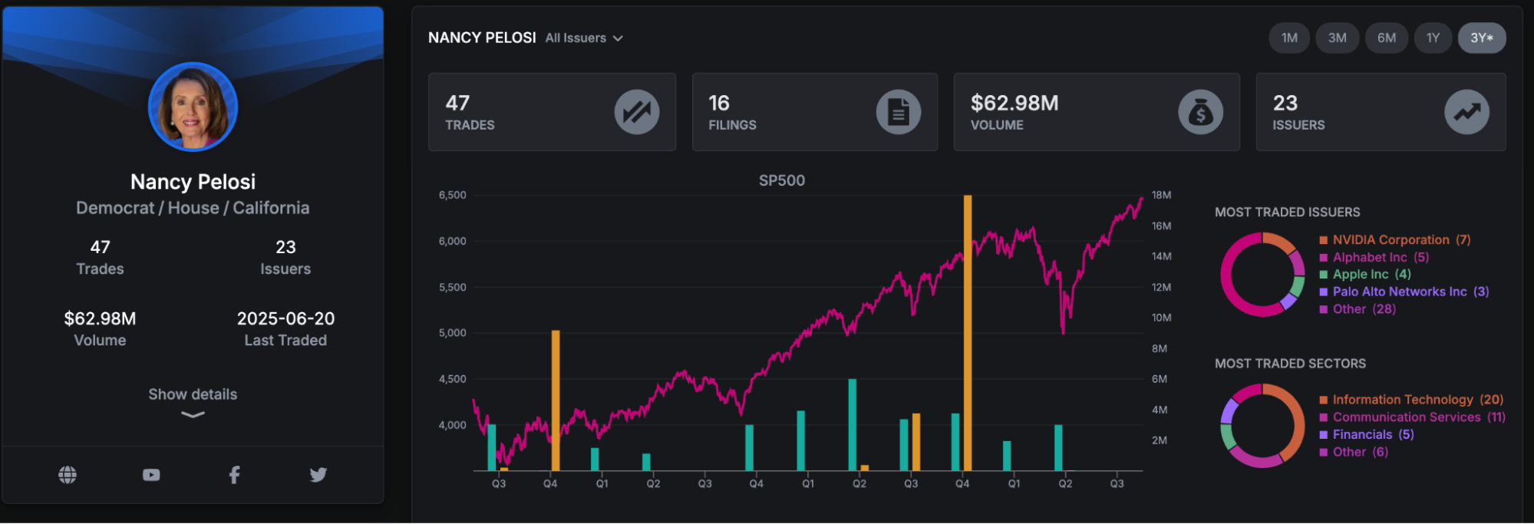Viewport: 1534px width, 524px height.
Task: Click the 47 TRADES stat card
Action: point(552,112)
